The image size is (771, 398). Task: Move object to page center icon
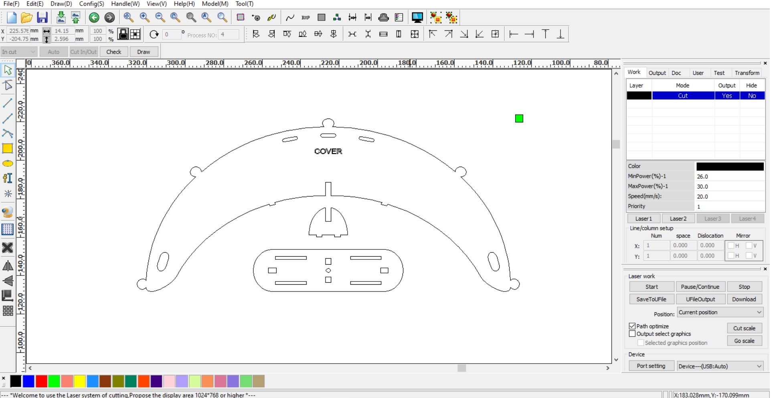coord(495,34)
